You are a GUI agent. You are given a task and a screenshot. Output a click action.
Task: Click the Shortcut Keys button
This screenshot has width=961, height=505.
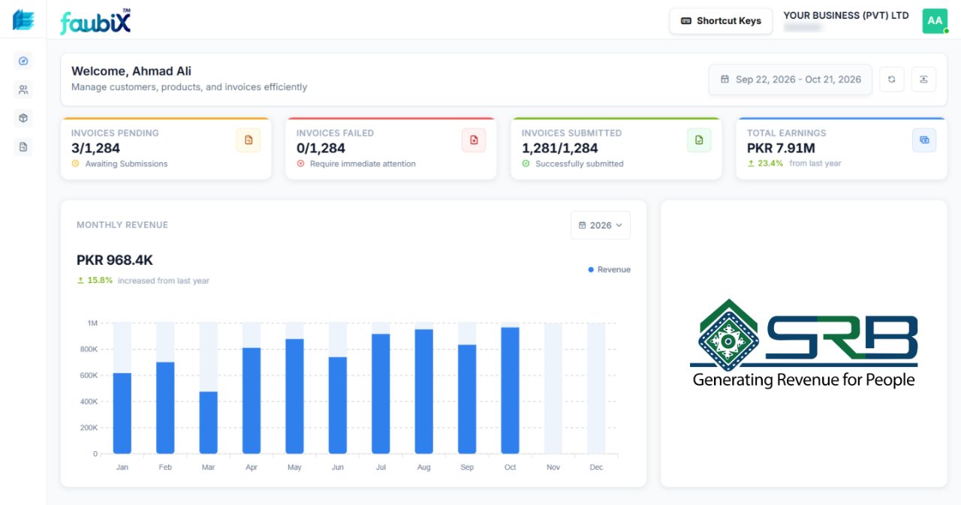[721, 21]
